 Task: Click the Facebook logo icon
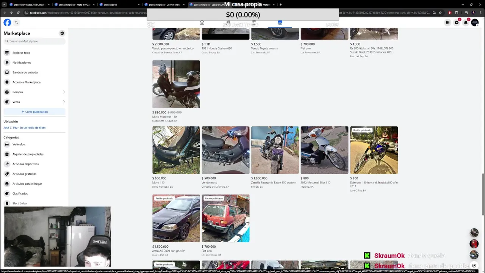click(7, 22)
